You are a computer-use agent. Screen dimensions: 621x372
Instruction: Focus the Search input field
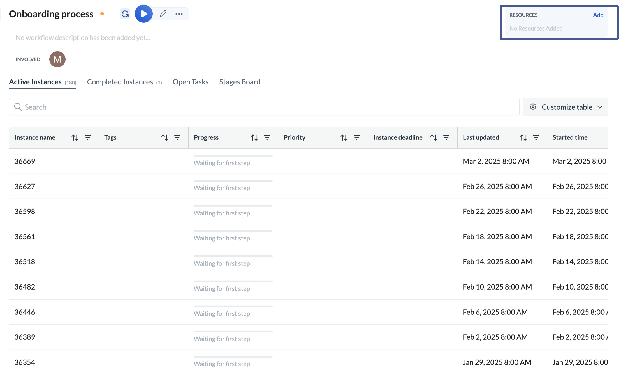264,107
